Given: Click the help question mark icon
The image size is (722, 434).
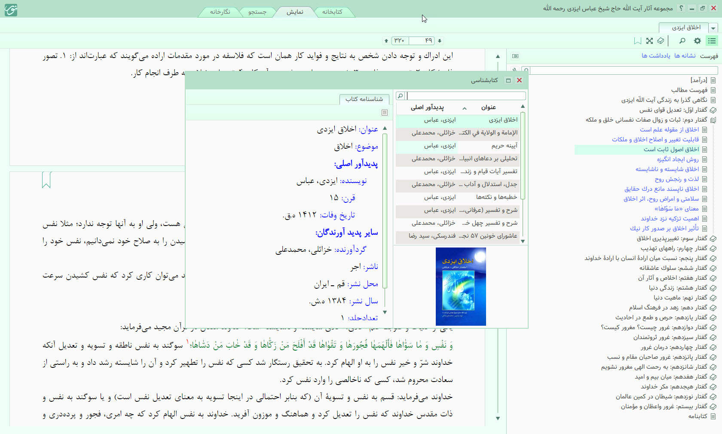Looking at the screenshot, I should coord(681,8).
